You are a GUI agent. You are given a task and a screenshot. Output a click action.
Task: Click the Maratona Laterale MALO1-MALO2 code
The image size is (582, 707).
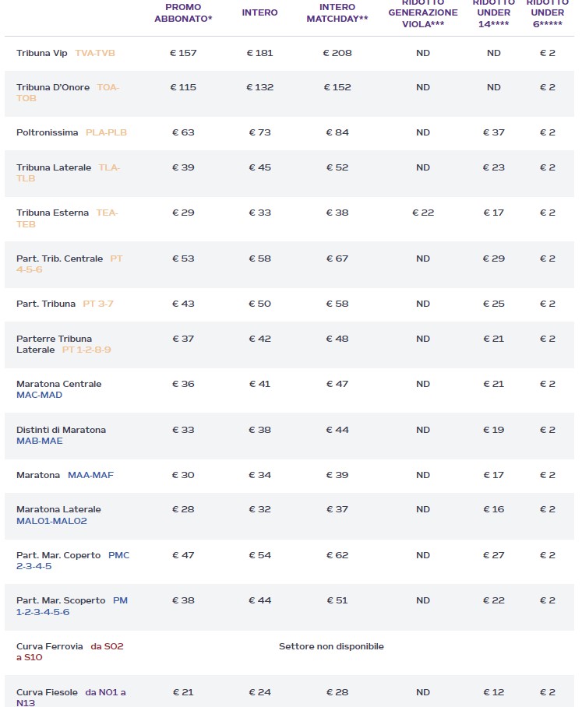click(51, 521)
